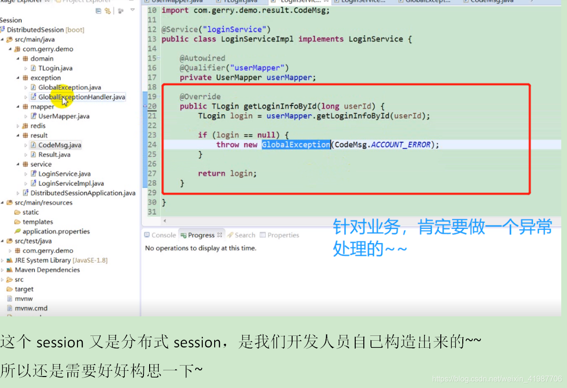The image size is (567, 388).
Task: Open the Properties tab
Action: coord(280,235)
